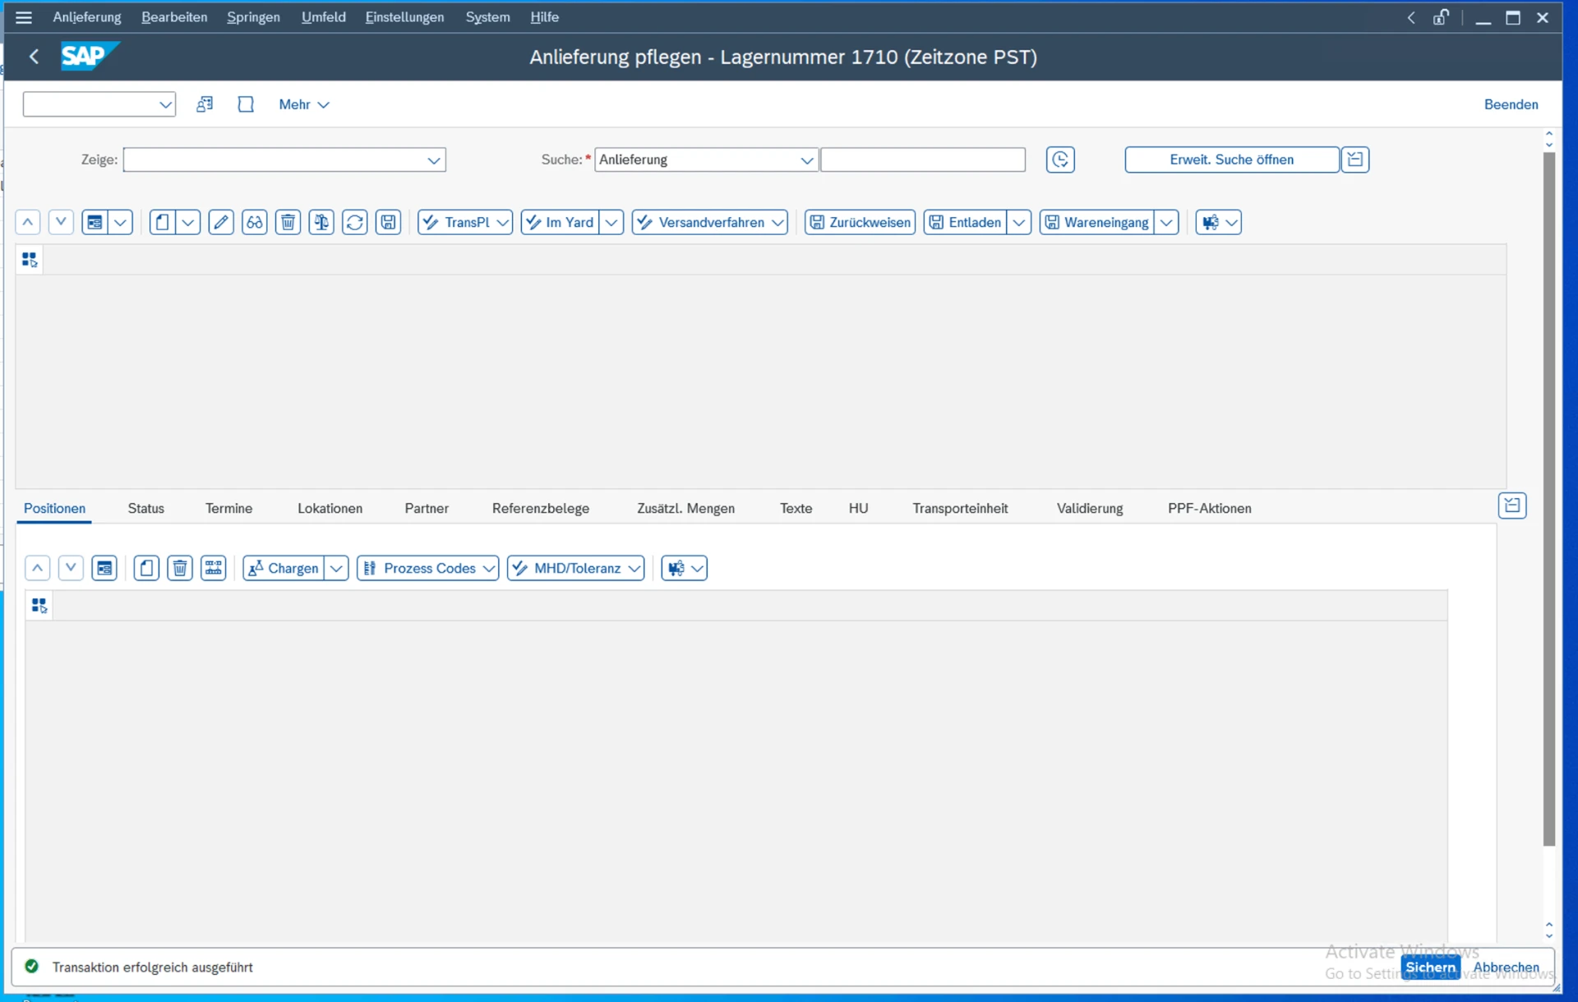This screenshot has width=1578, height=1002.
Task: Open the command field dropdown
Action: [165, 104]
